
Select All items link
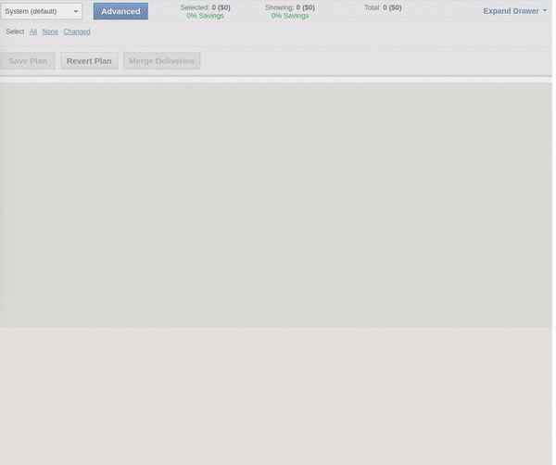coord(33,31)
